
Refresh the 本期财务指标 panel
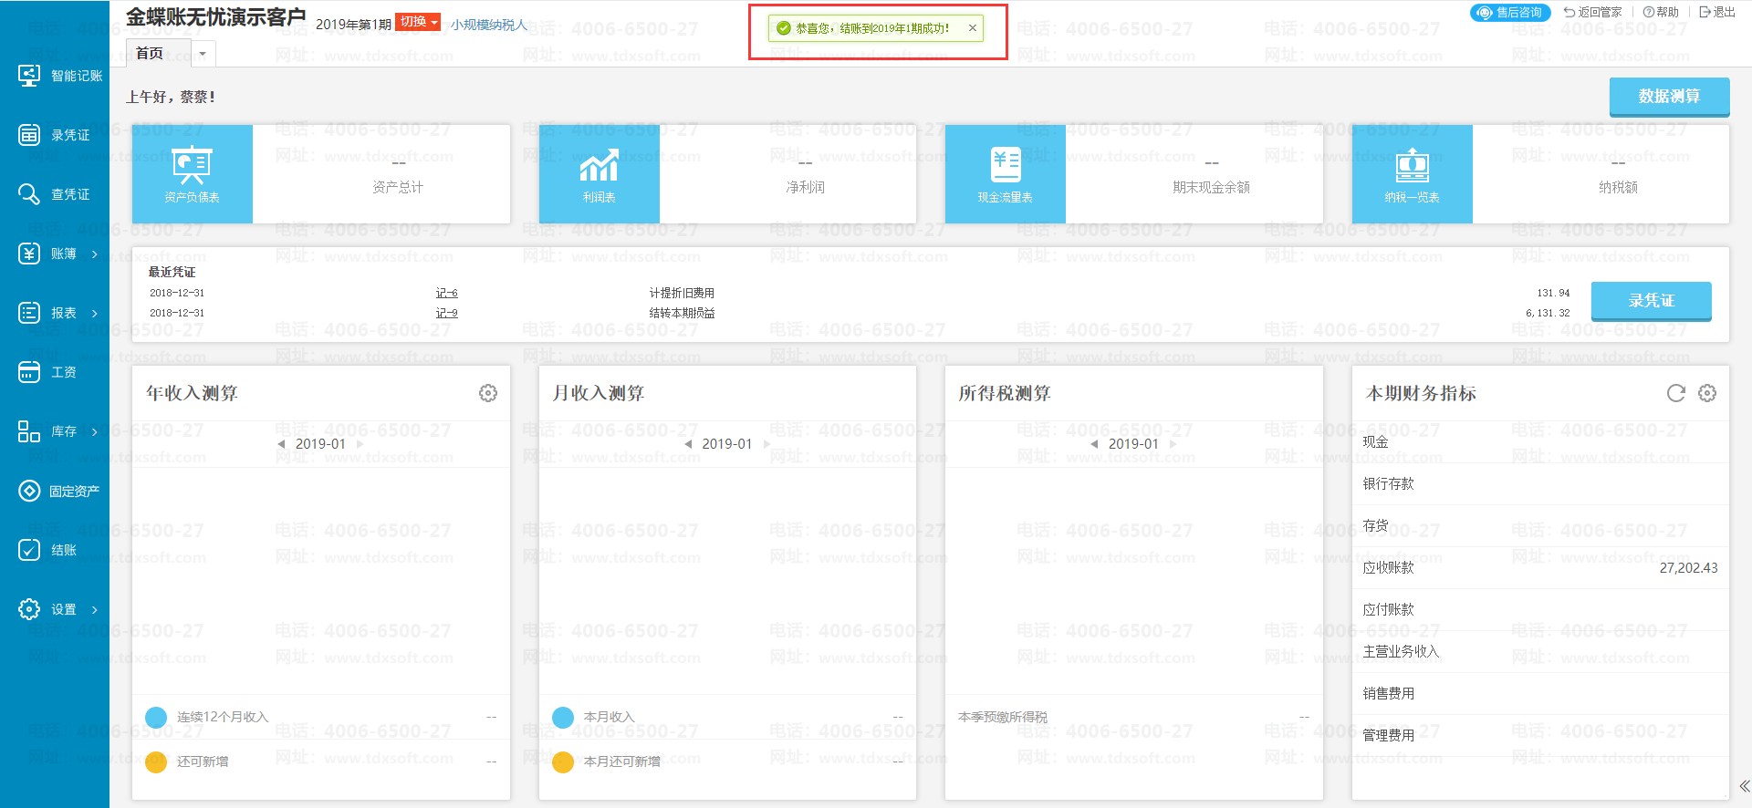click(x=1675, y=393)
